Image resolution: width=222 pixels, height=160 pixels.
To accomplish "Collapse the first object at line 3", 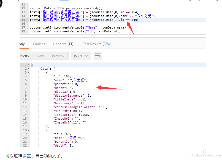I will 28,72.
